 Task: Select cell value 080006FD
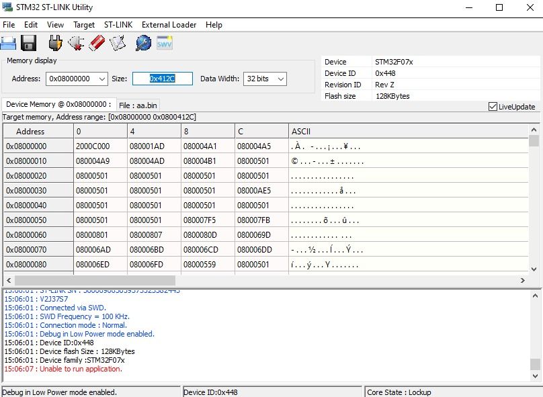point(154,265)
